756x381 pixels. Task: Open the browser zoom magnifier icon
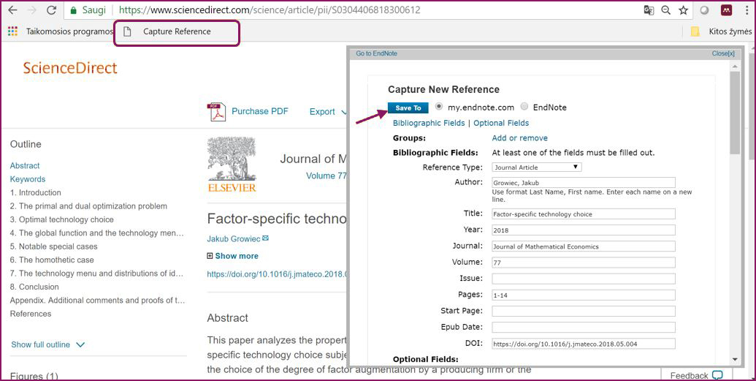coord(665,10)
